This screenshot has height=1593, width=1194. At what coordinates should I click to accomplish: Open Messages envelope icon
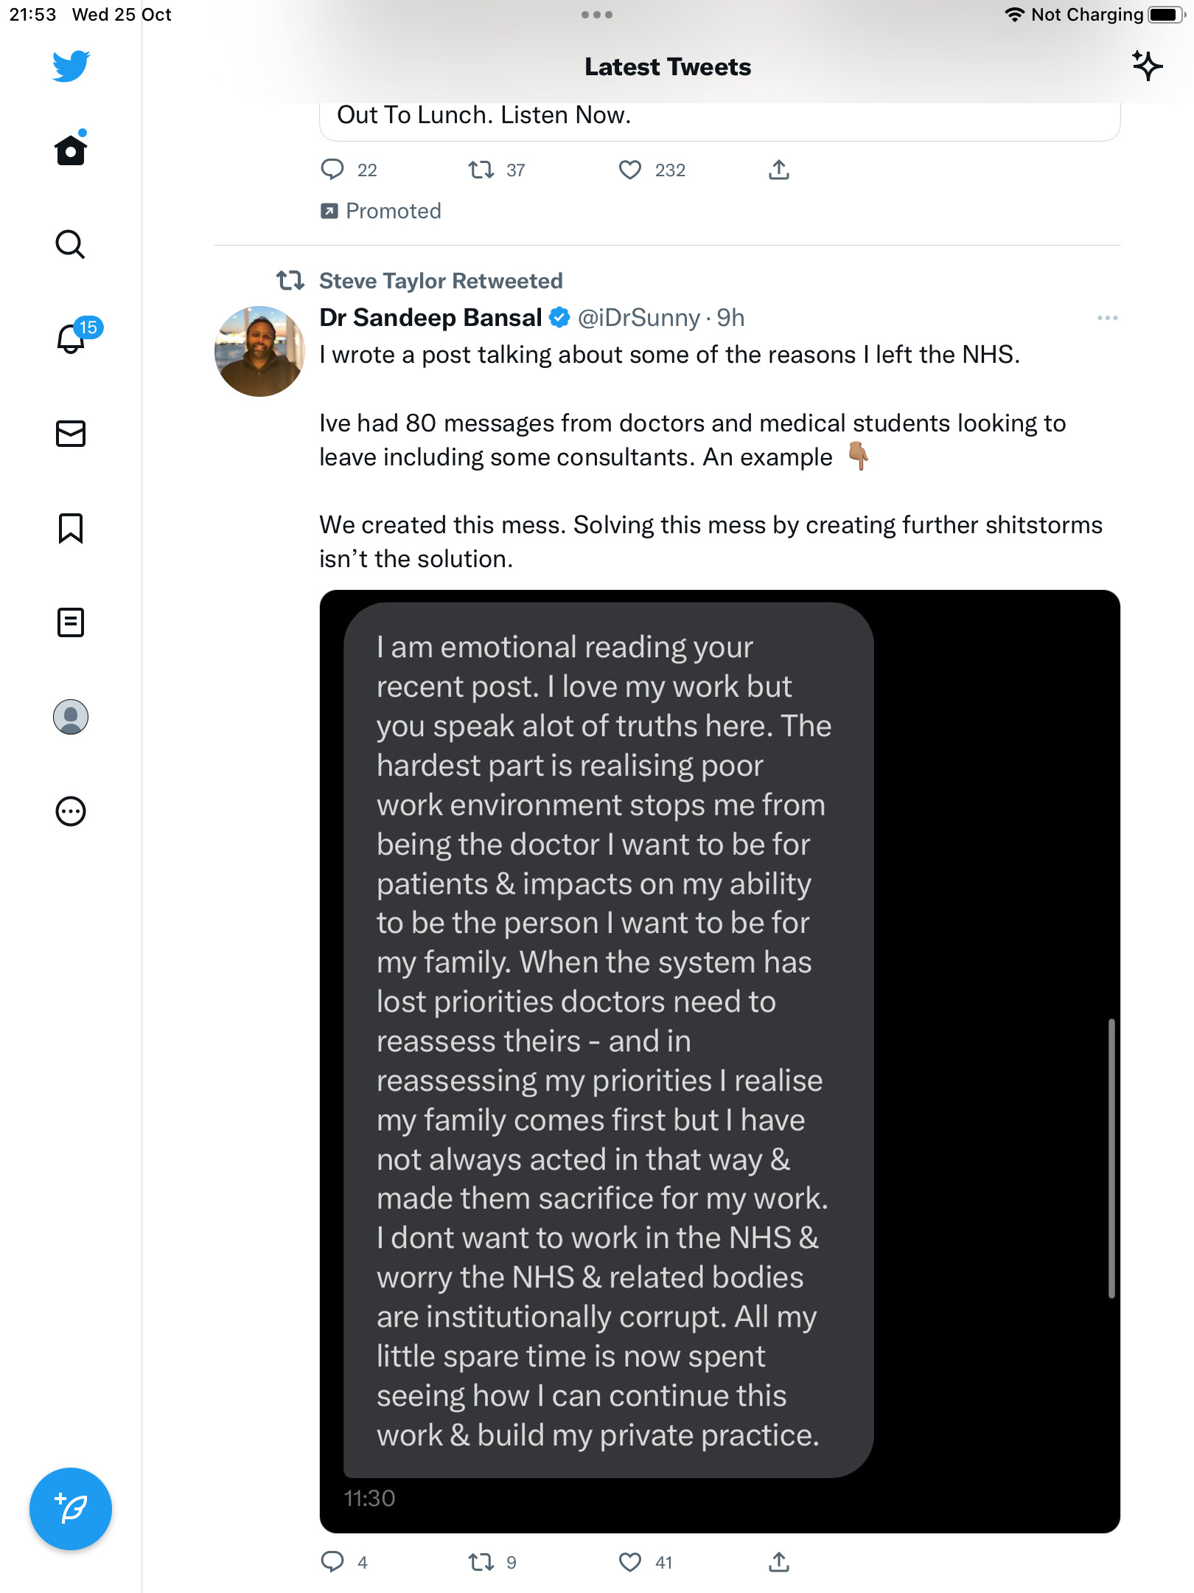point(71,434)
